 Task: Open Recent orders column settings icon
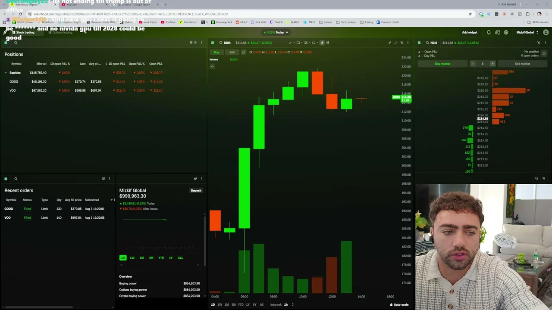103,179
